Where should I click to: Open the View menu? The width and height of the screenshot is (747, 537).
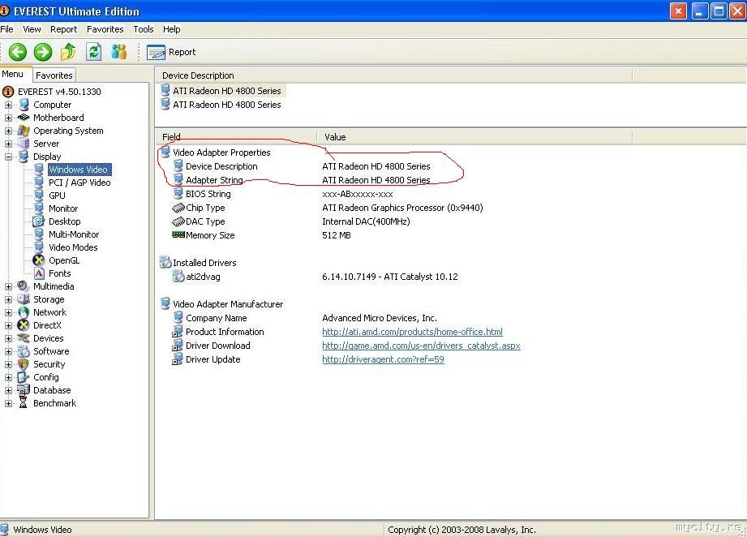[32, 29]
